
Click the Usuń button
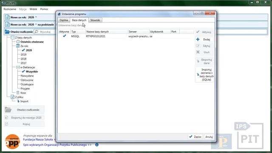(204, 52)
